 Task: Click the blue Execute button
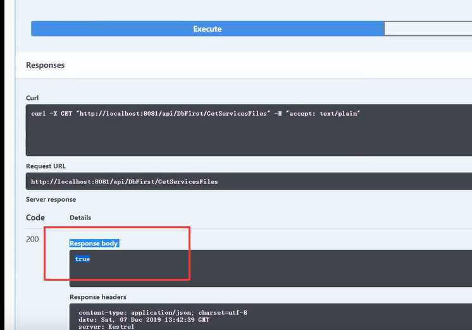pyautogui.click(x=208, y=28)
